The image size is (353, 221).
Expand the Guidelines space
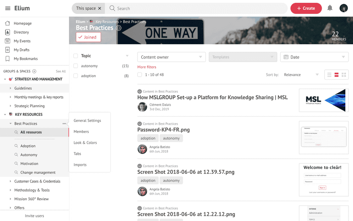pos(11,88)
